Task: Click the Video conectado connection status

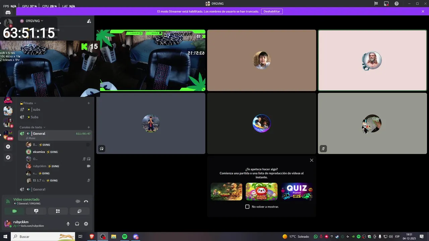Action: tap(26, 199)
